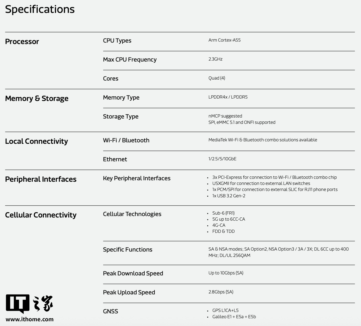The width and height of the screenshot is (361, 326).
Task: Select the Max CPU Frequency label
Action: (130, 60)
